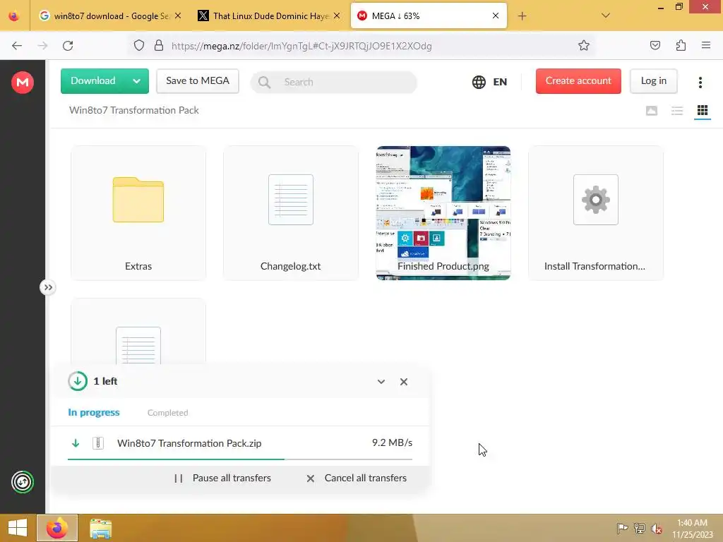Screen dimensions: 723x542
Task: Click Firefox in the taskbar
Action: point(57,528)
